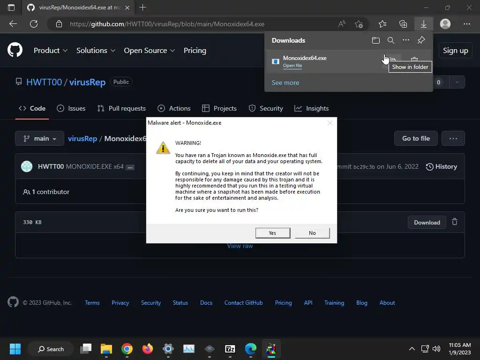This screenshot has height=360, width=480.
Task: Open more options in Downloads panel
Action: click(405, 40)
